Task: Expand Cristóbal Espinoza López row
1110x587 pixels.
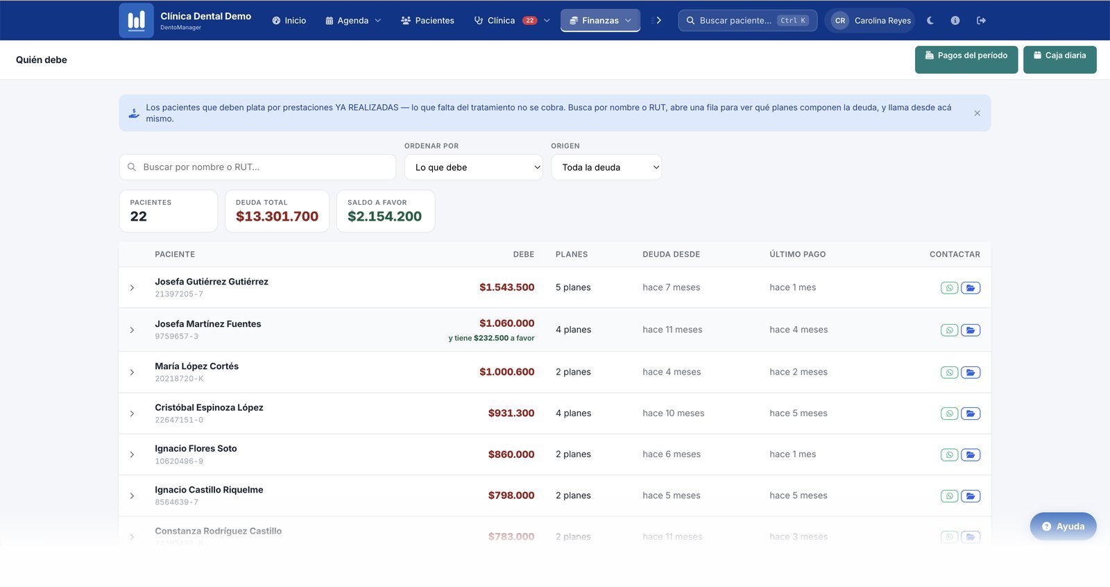Action: click(132, 414)
